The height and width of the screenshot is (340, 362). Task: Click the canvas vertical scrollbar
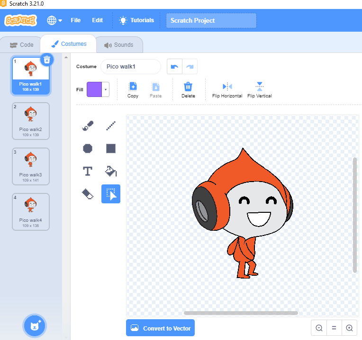pos(355,215)
